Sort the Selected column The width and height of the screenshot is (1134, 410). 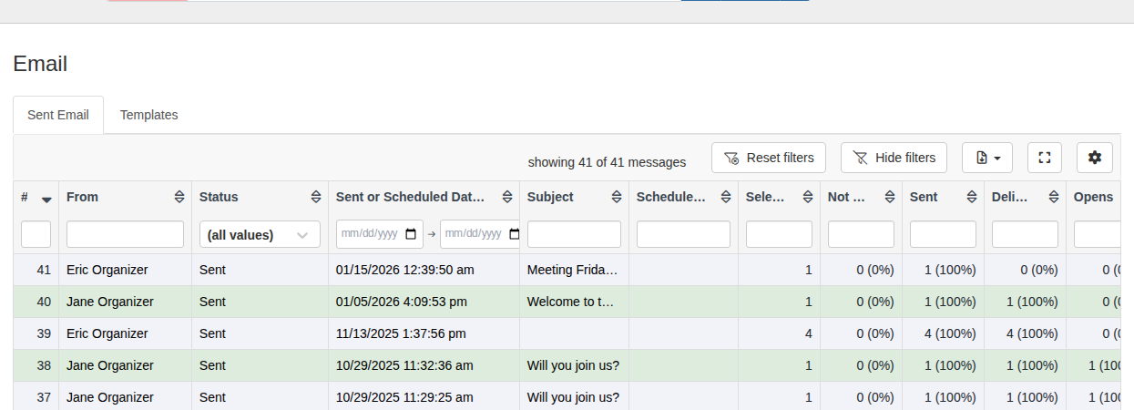[x=808, y=197]
